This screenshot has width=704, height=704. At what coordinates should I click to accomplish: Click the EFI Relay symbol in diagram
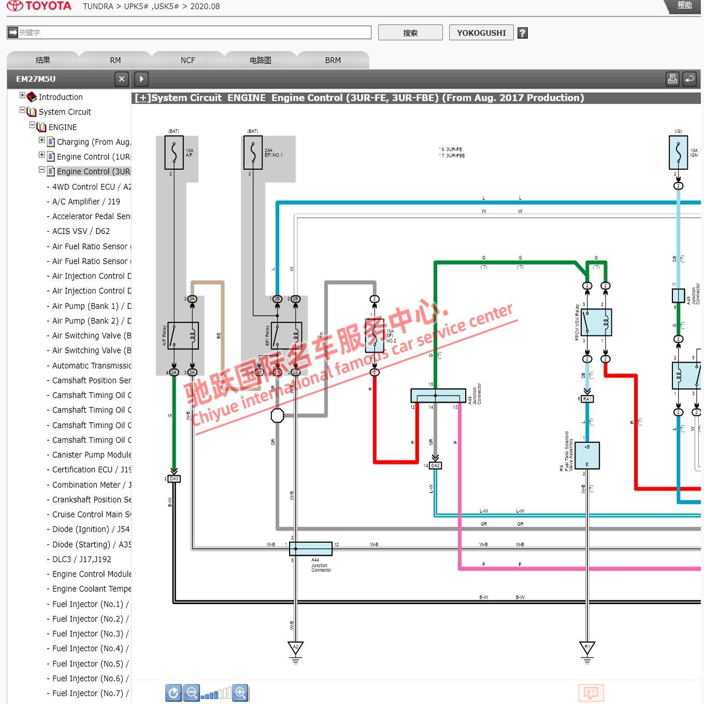click(286, 335)
